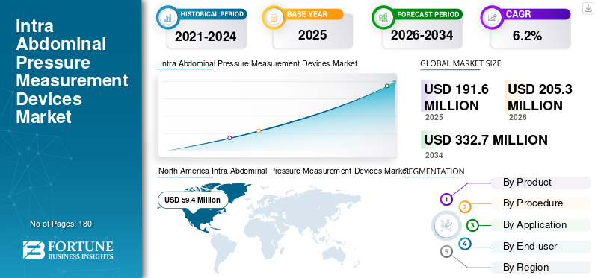The height and width of the screenshot is (278, 598).
Task: Click the HISTORICAL PERIOD header label
Action: (x=212, y=14)
